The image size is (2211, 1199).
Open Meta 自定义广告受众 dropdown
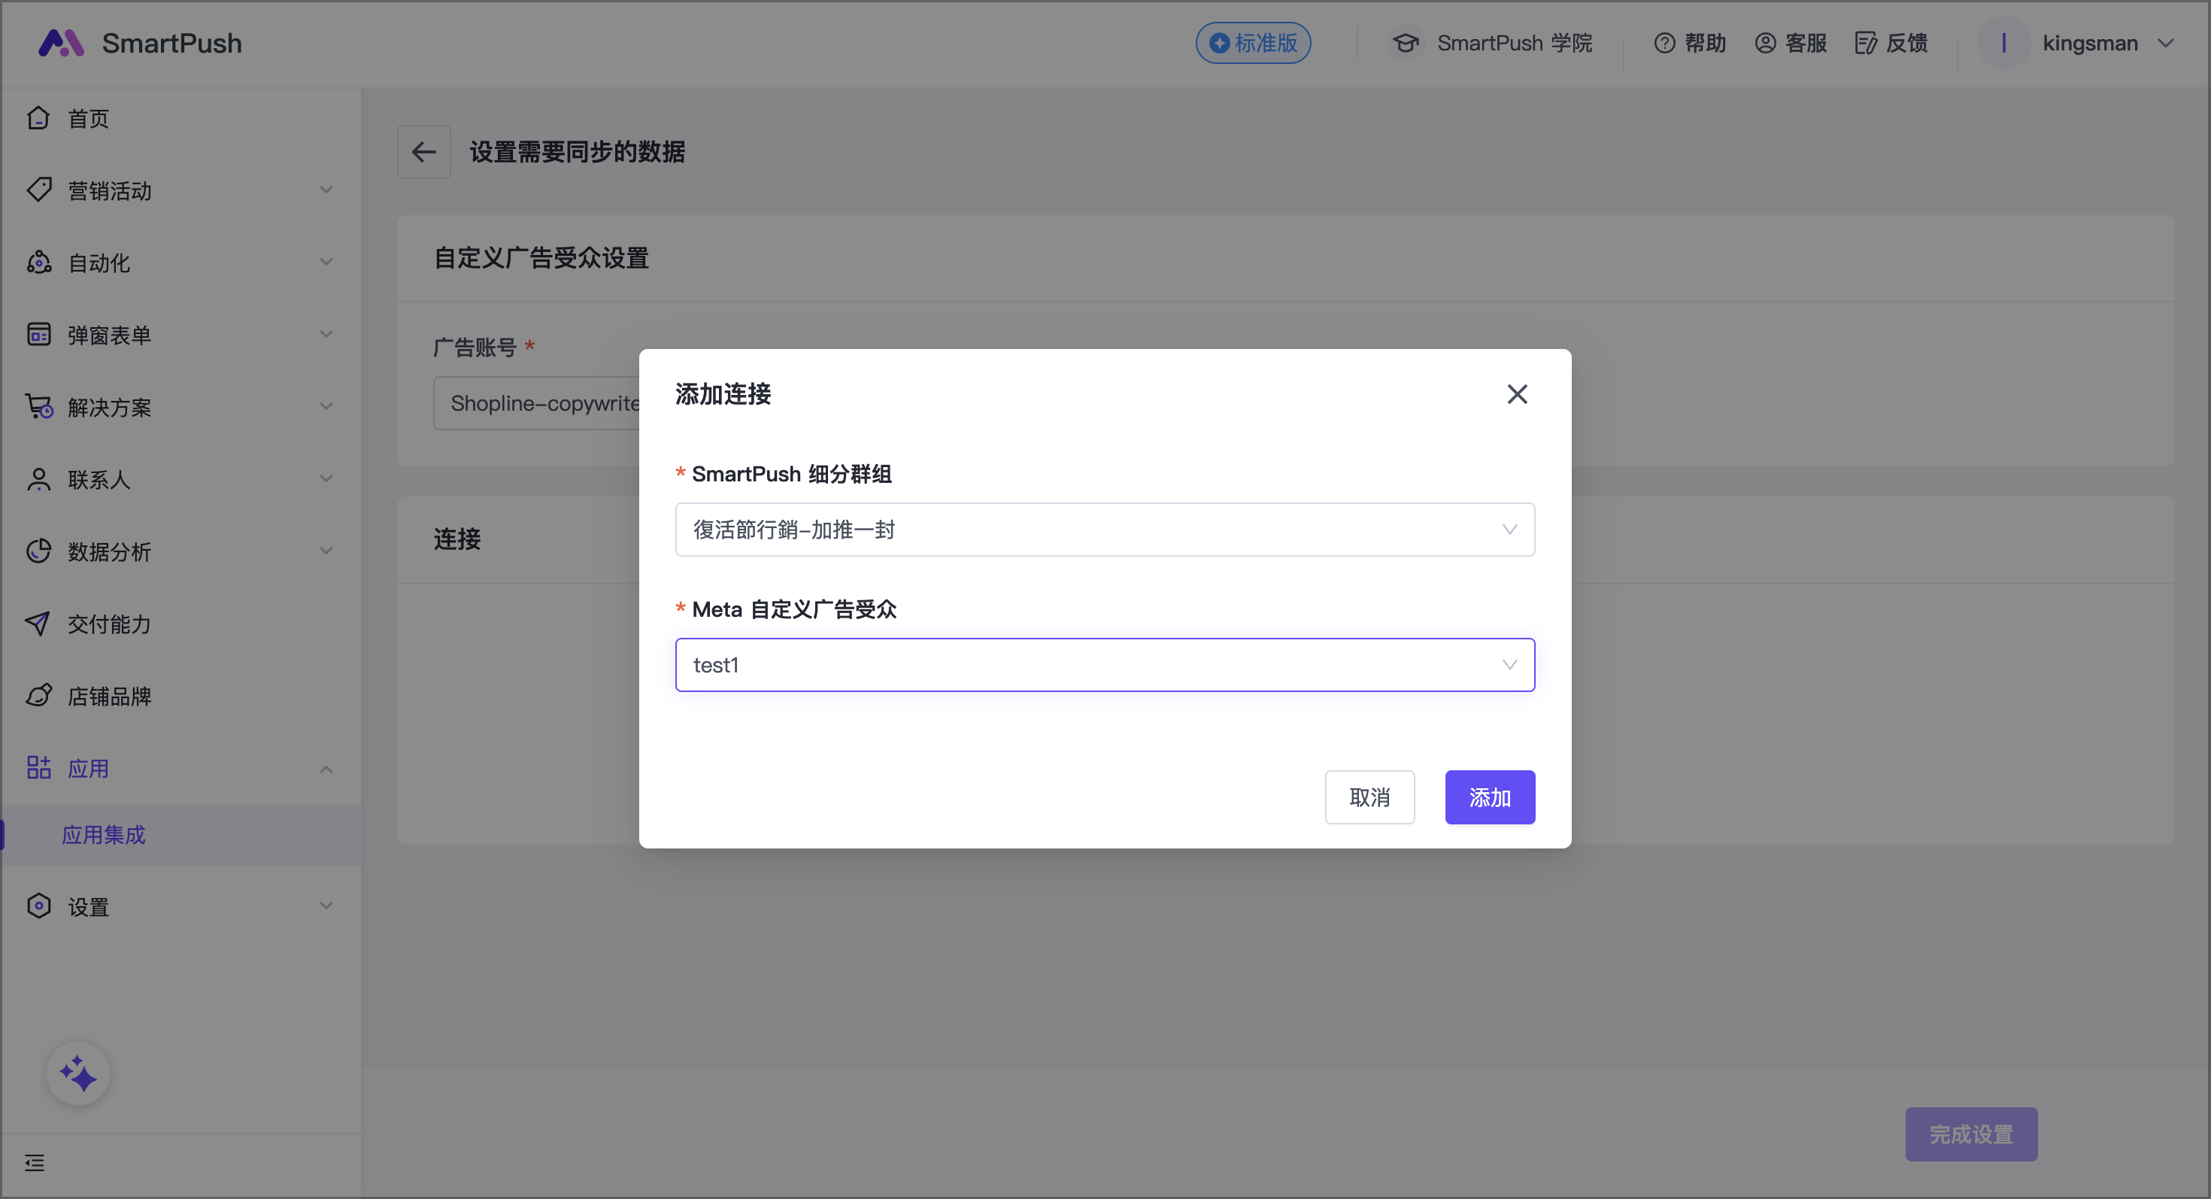click(1105, 665)
